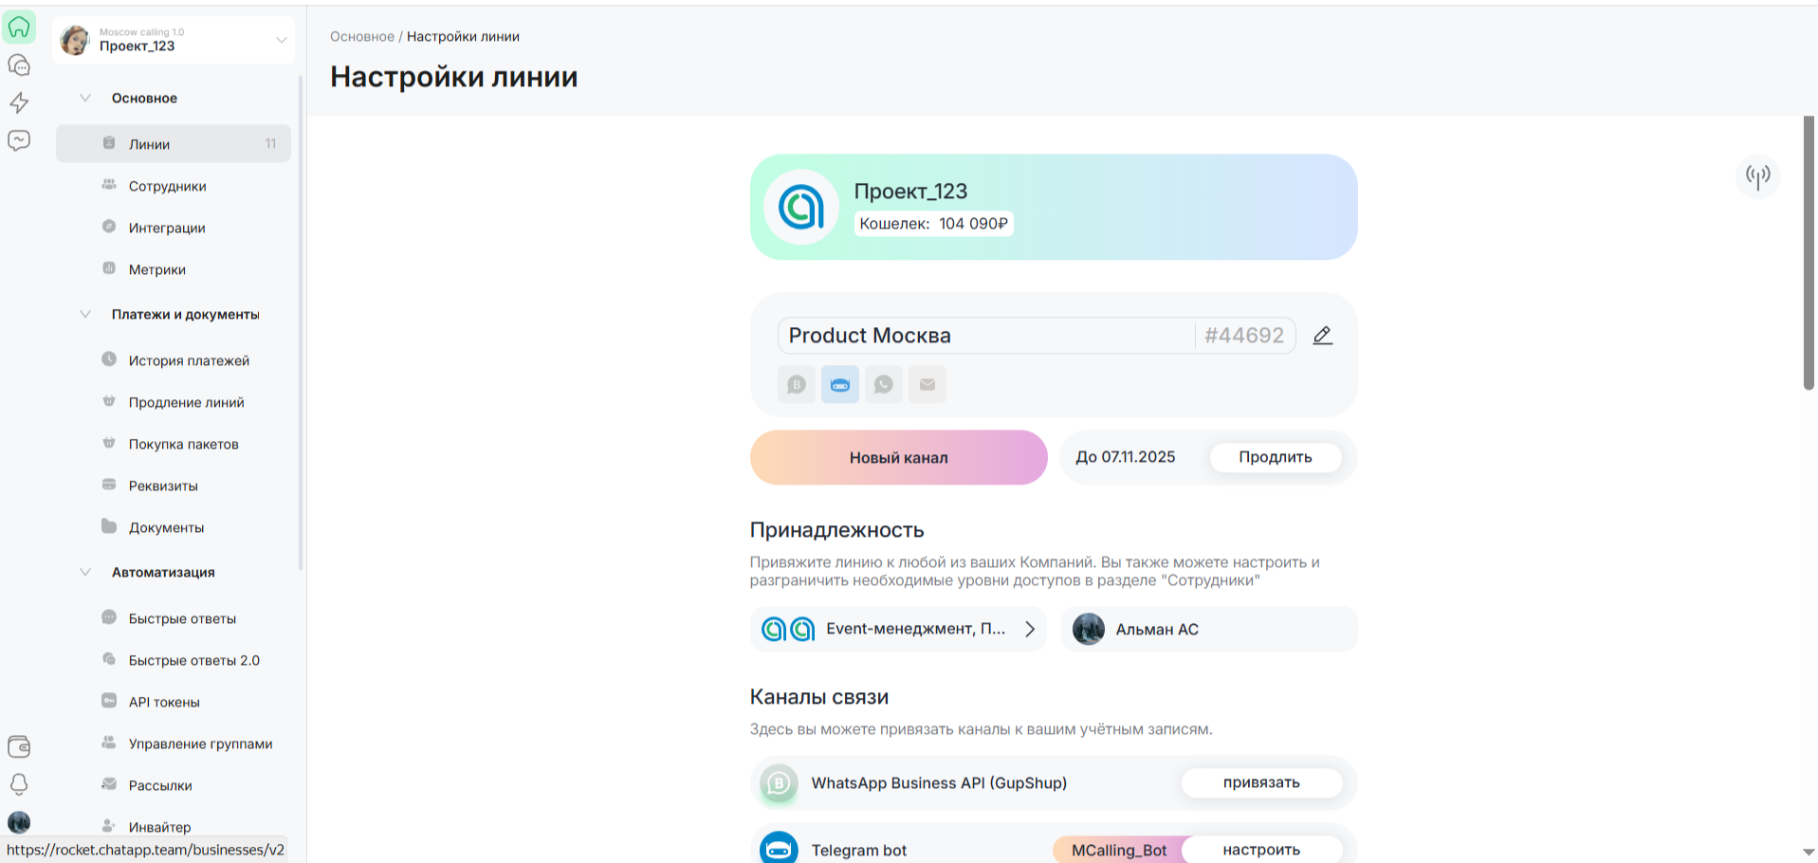Click the Основное breadcrumb link
The image size is (1818, 863).
(361, 36)
